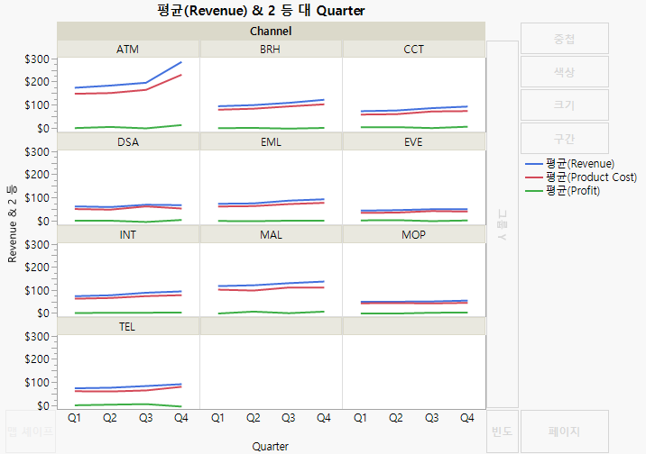The image size is (646, 454).
Task: Click the 크기 (Size) drop zone
Action: (x=565, y=105)
